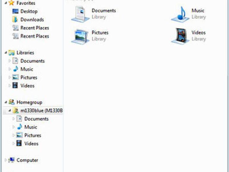Expand Music under Libraries

(10, 69)
